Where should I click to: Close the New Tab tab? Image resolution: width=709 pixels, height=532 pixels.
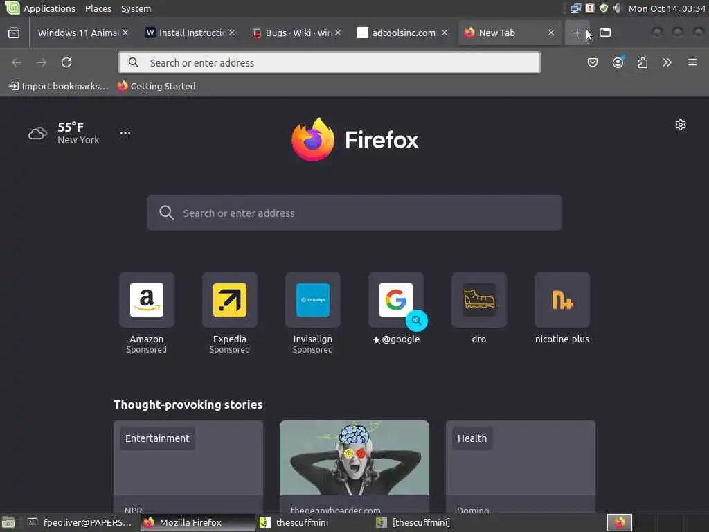pos(550,33)
